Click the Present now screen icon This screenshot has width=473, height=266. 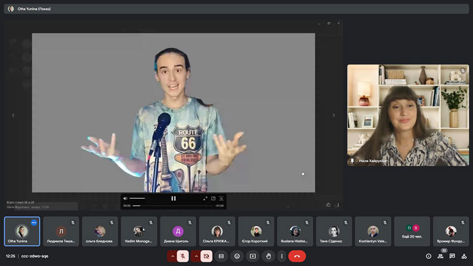click(x=253, y=256)
